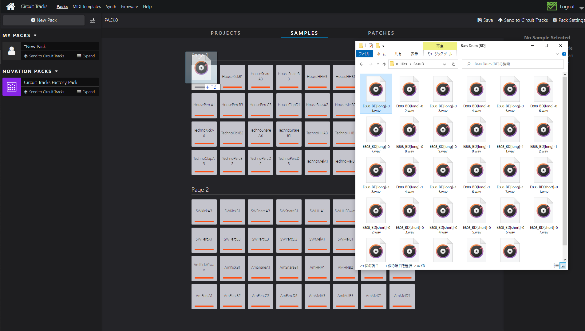Open the Help menu

(x=147, y=6)
